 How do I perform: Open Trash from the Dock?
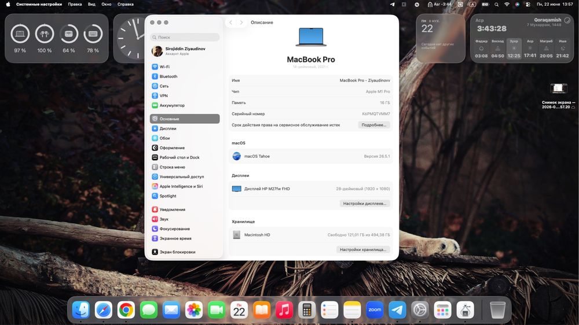(497, 310)
